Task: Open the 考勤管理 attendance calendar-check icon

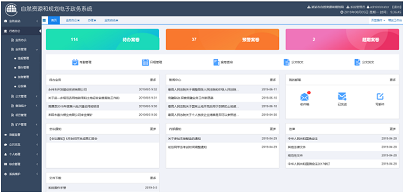Action: click(x=75, y=62)
